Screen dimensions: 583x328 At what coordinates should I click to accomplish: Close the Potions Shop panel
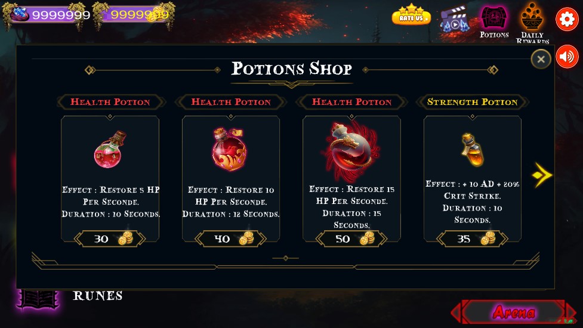click(x=541, y=58)
